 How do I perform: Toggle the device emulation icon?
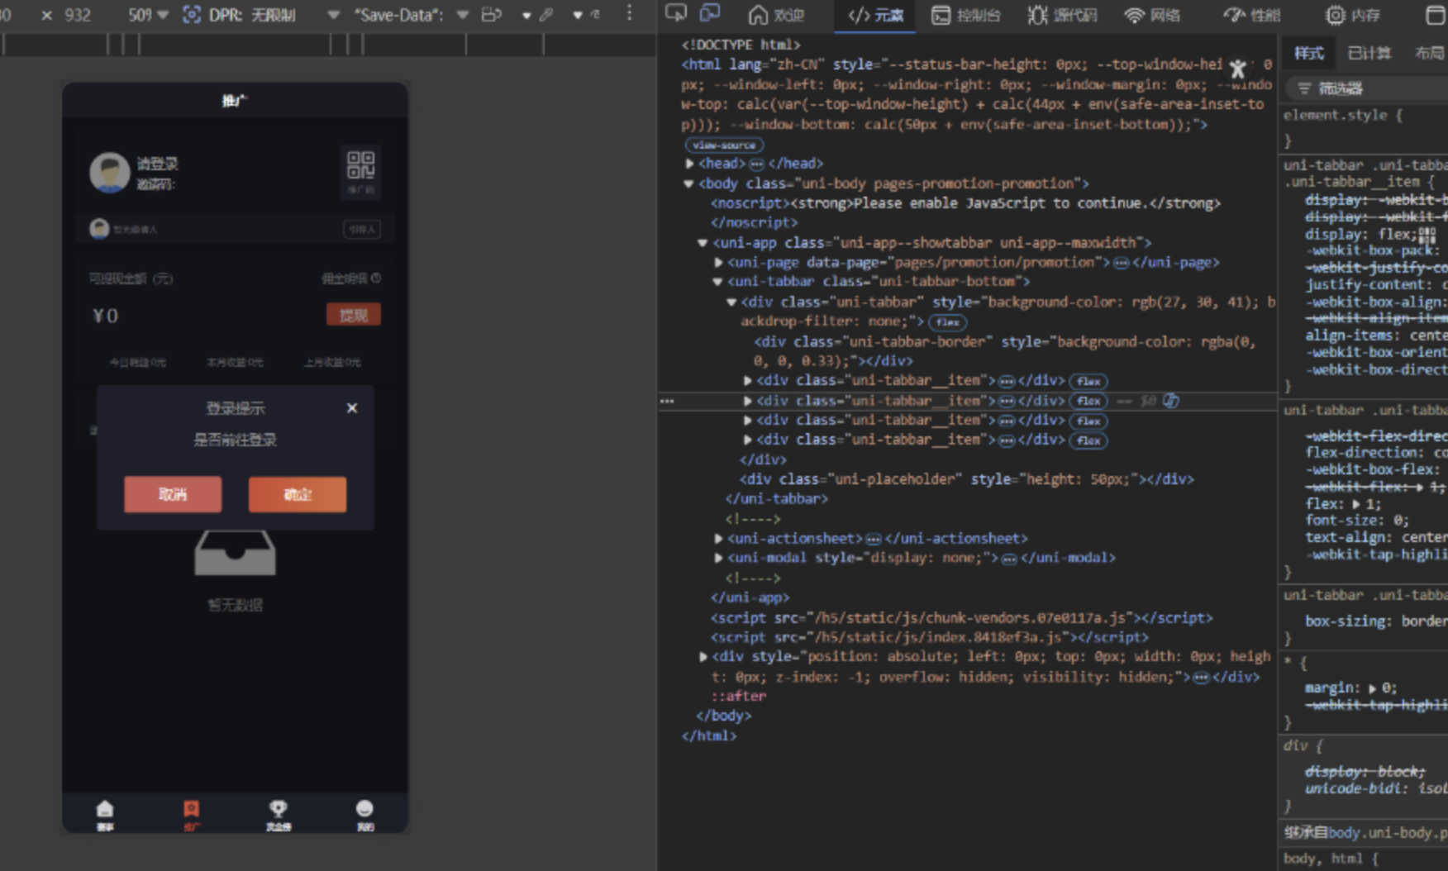point(710,13)
